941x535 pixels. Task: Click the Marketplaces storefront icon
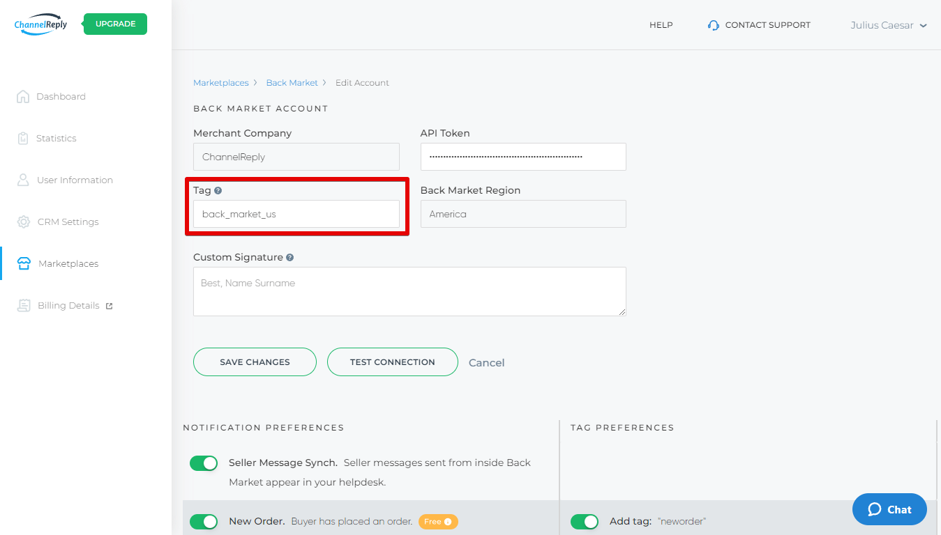pyautogui.click(x=24, y=263)
